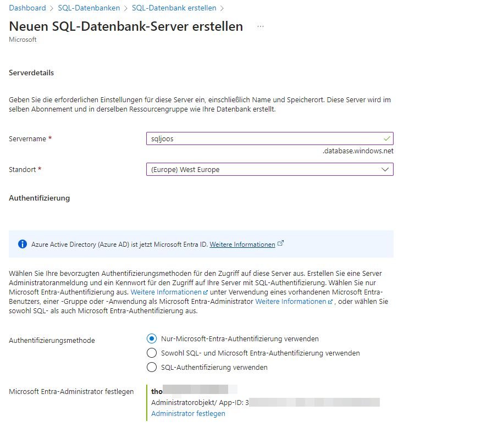Go to Dashboard in the breadcrumb
The width and height of the screenshot is (492, 444).
click(x=27, y=8)
